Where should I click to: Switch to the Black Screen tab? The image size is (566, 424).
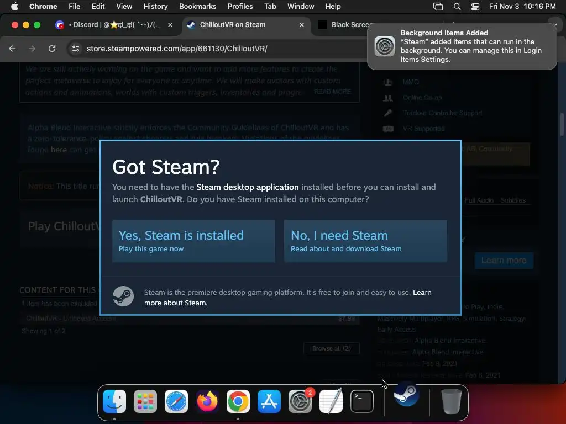343,25
